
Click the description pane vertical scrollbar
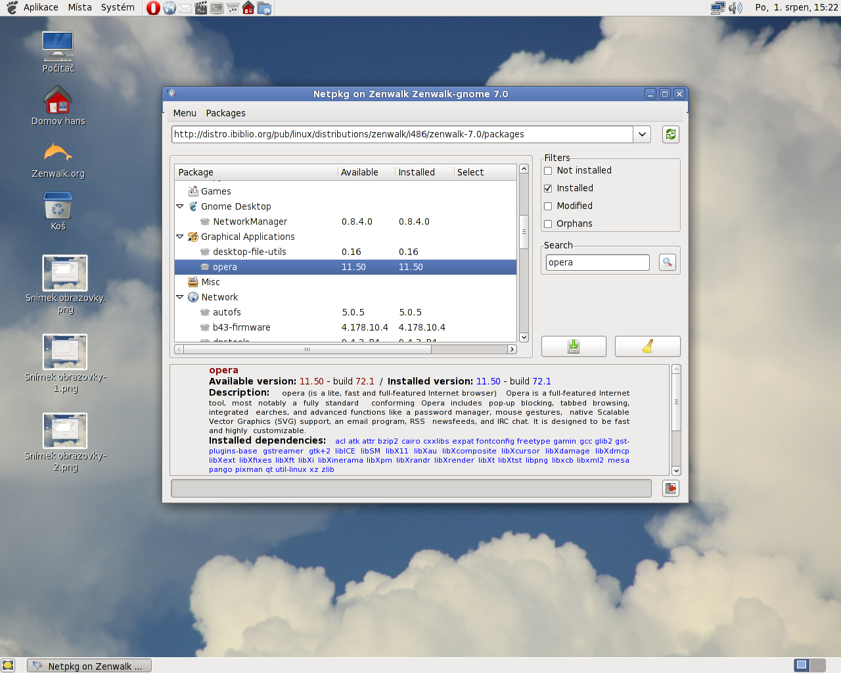click(676, 420)
